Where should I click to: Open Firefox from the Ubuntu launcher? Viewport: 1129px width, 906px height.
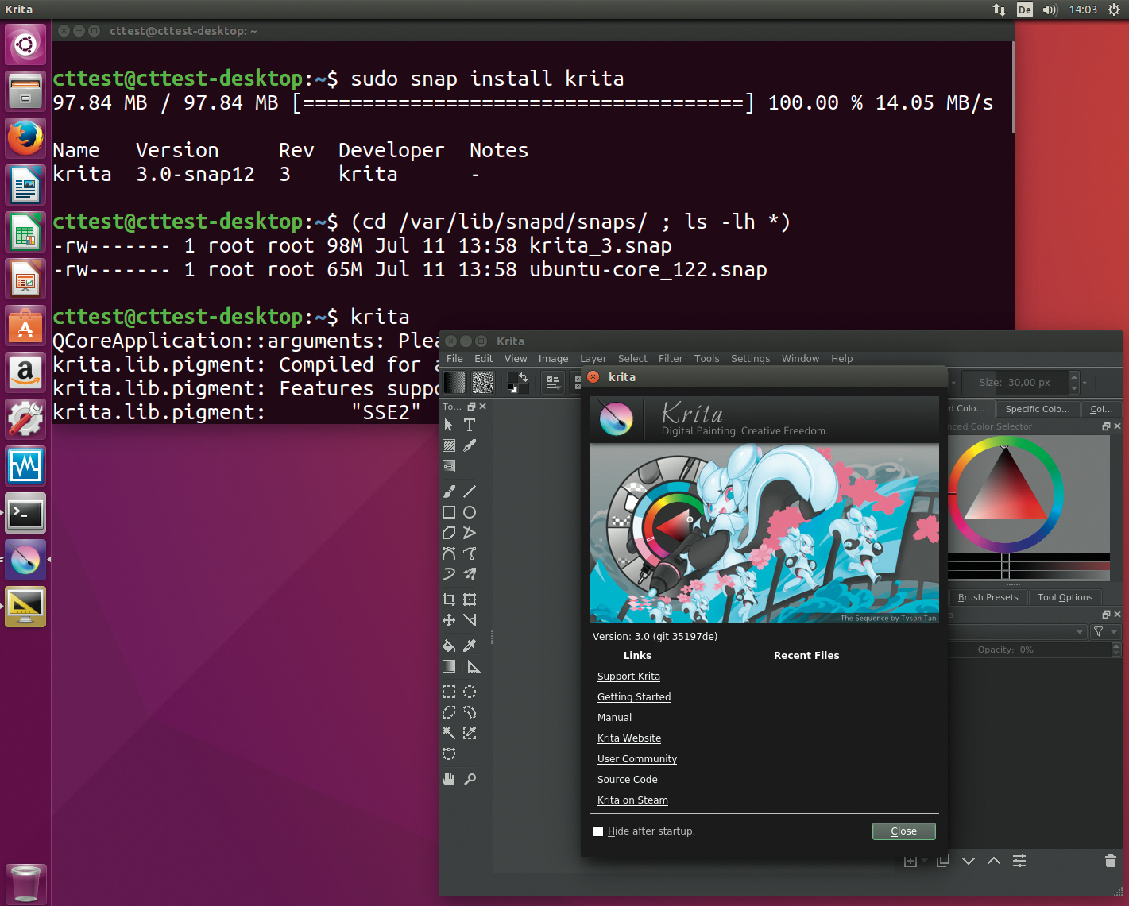[25, 138]
